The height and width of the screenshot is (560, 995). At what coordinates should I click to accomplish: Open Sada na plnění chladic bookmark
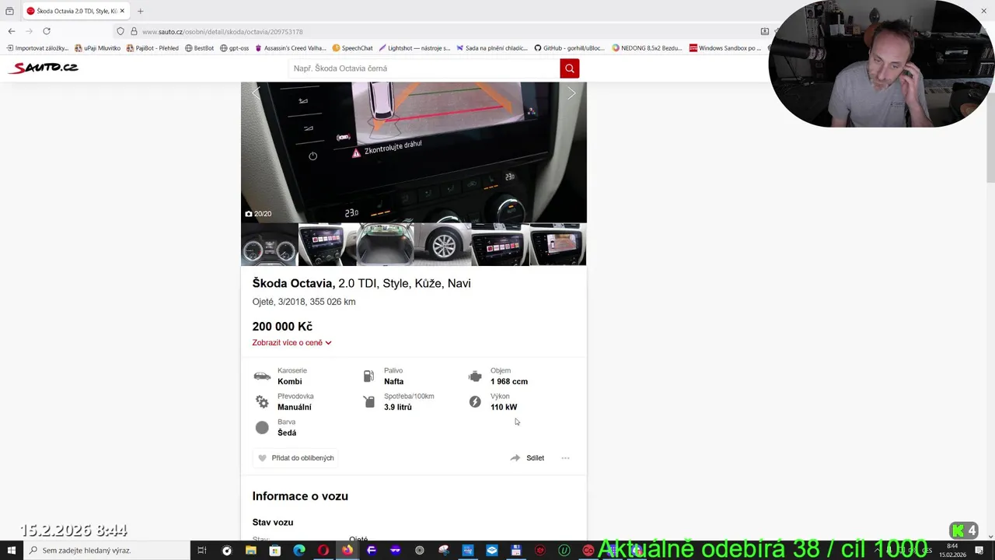[x=492, y=48]
